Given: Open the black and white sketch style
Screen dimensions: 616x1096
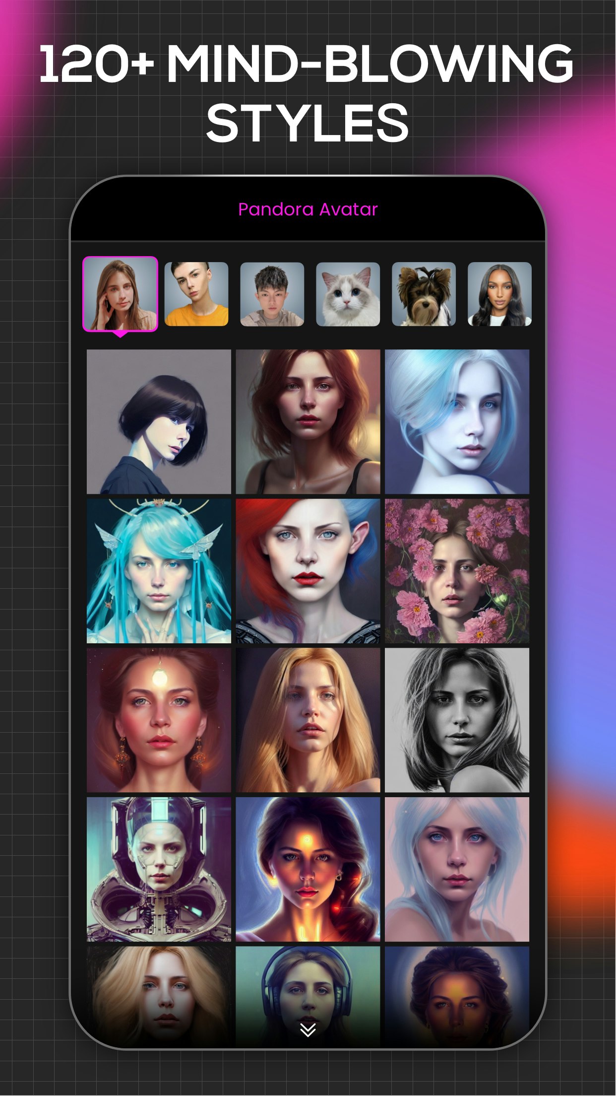Looking at the screenshot, I should pos(457,720).
